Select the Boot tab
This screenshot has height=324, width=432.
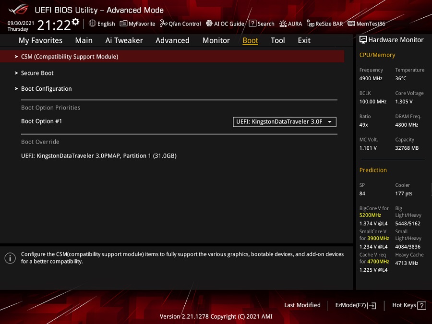[250, 40]
